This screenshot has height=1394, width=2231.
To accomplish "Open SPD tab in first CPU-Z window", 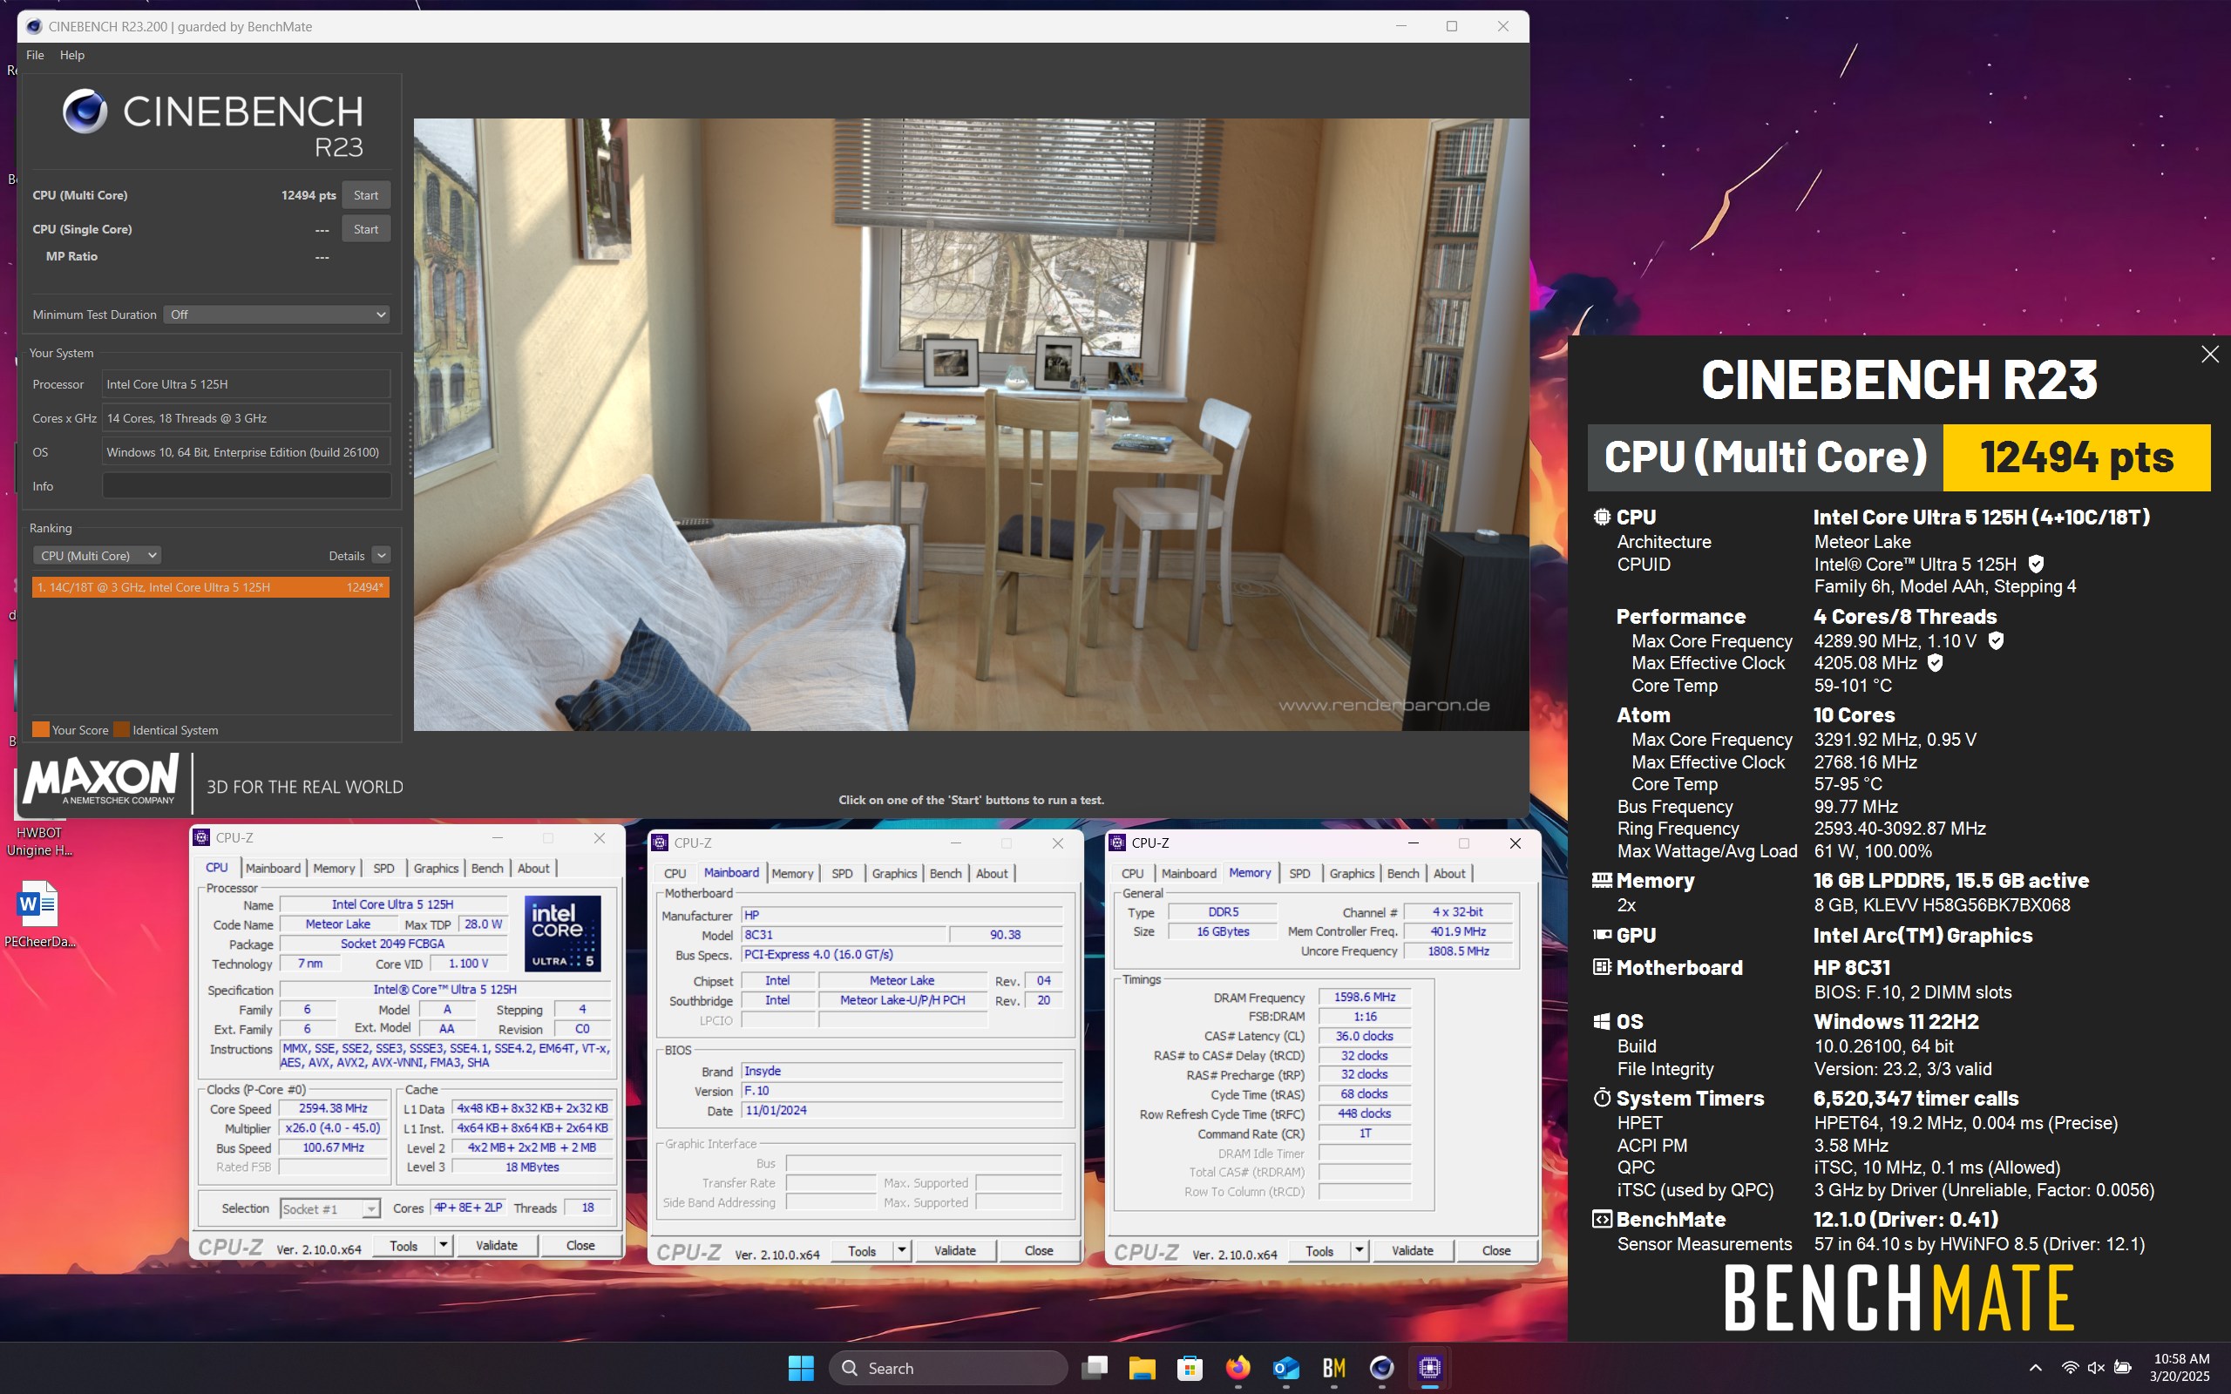I will [383, 869].
